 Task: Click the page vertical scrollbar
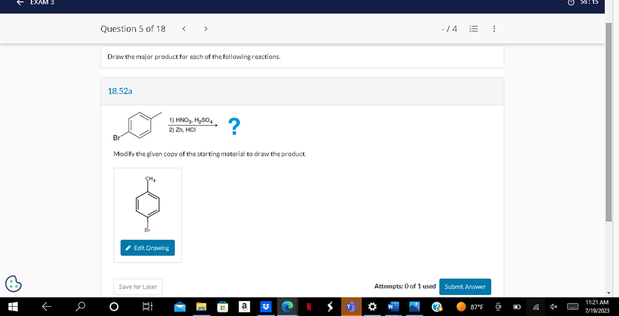(609, 122)
